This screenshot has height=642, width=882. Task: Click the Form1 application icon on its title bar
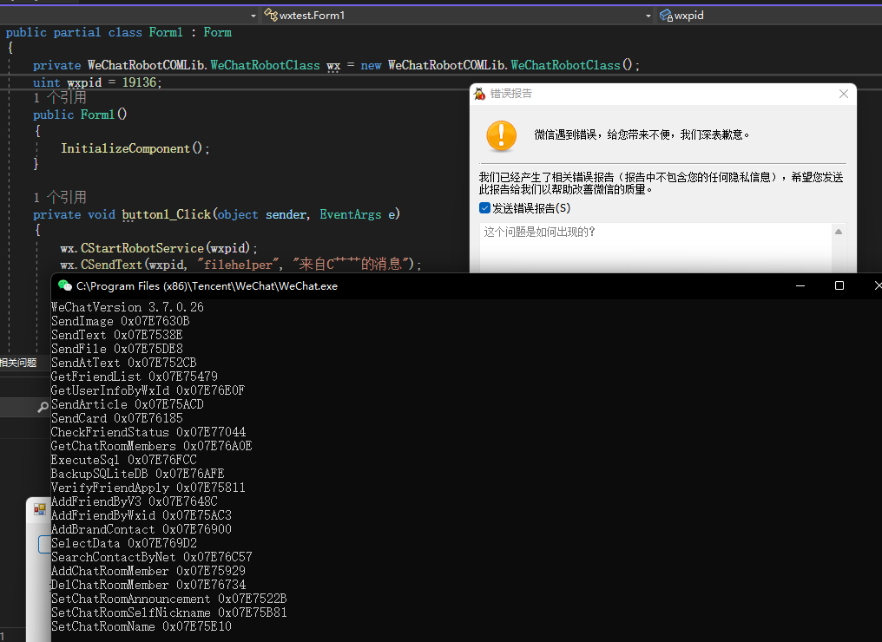pyautogui.click(x=38, y=509)
